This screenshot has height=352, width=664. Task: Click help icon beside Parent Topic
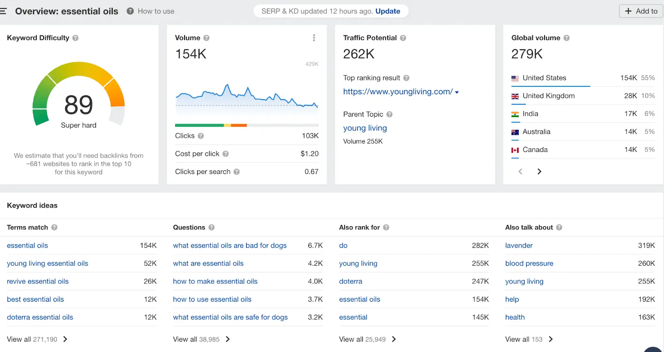click(389, 114)
